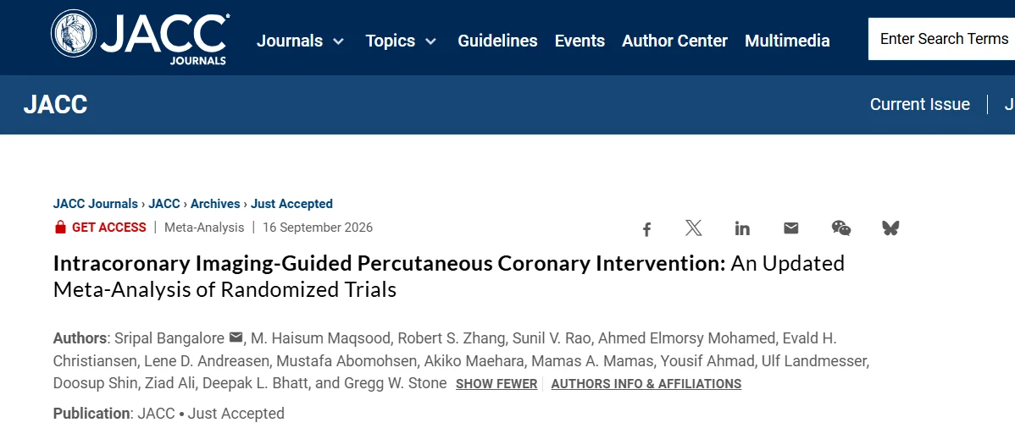This screenshot has width=1015, height=428.
Task: Open the Multimedia section
Action: (787, 41)
